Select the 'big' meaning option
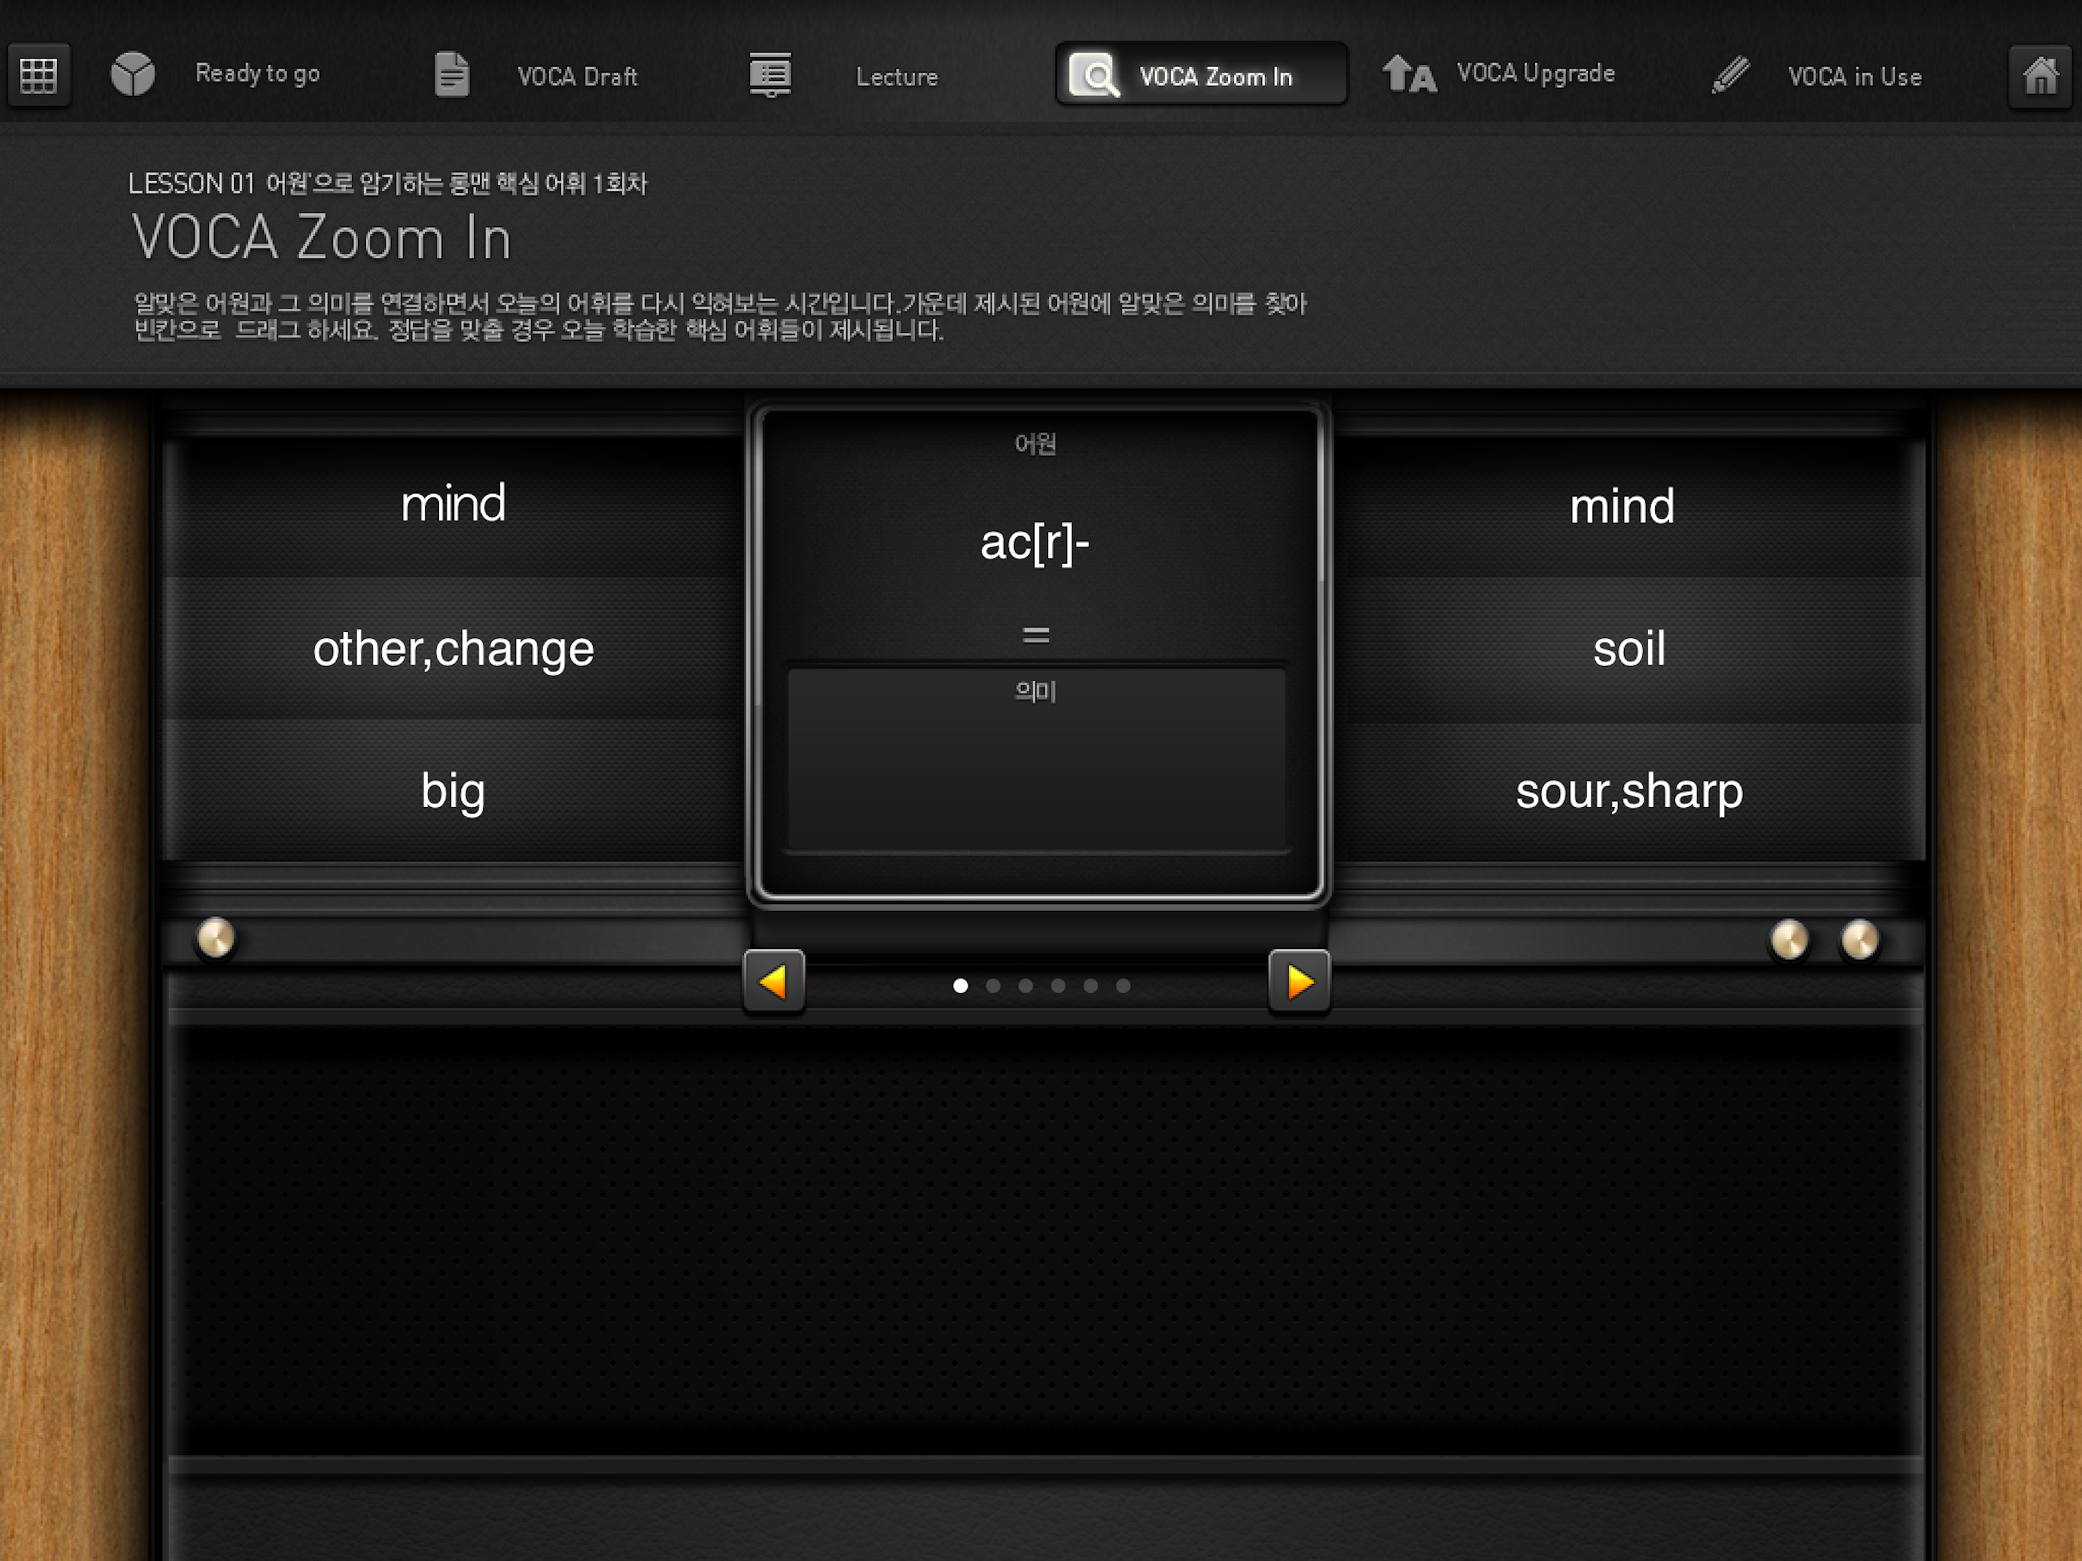 453,791
